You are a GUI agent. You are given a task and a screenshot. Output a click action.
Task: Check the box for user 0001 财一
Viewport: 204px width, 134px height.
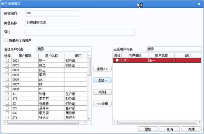point(7,60)
